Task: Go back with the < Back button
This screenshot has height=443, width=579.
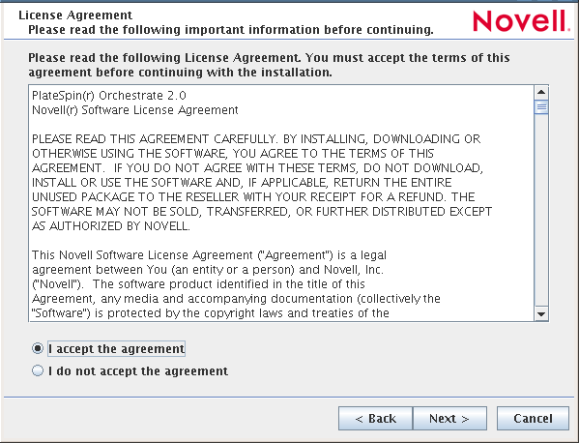Action: [375, 418]
